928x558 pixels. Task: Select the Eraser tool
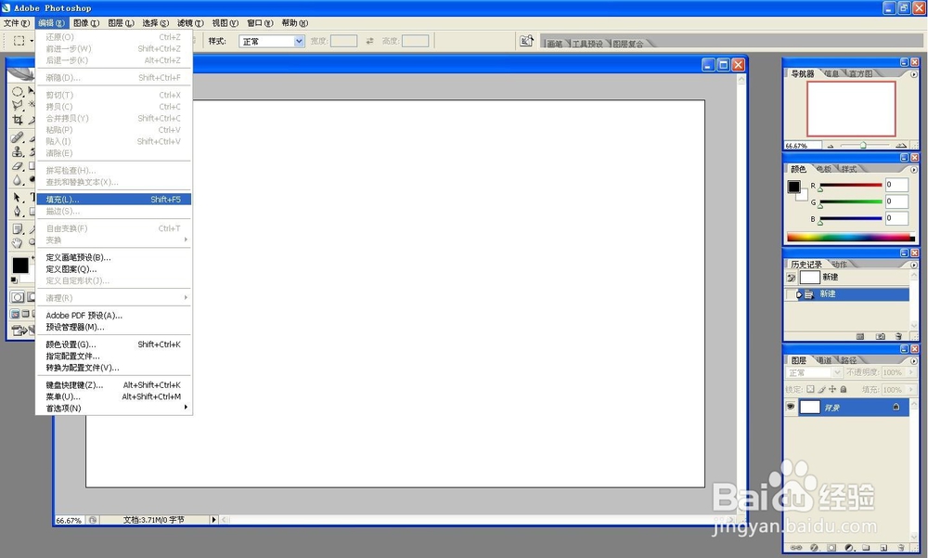coord(18,166)
